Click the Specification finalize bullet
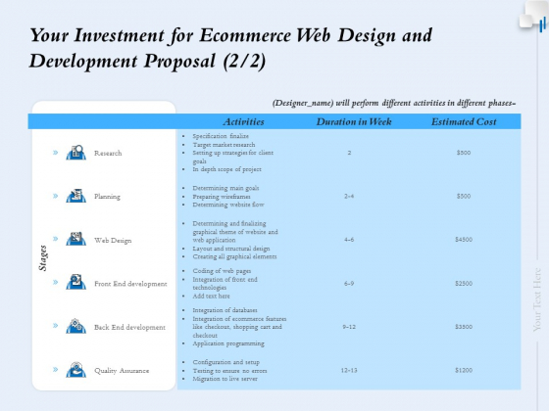This screenshot has height=411, width=549. point(221,136)
